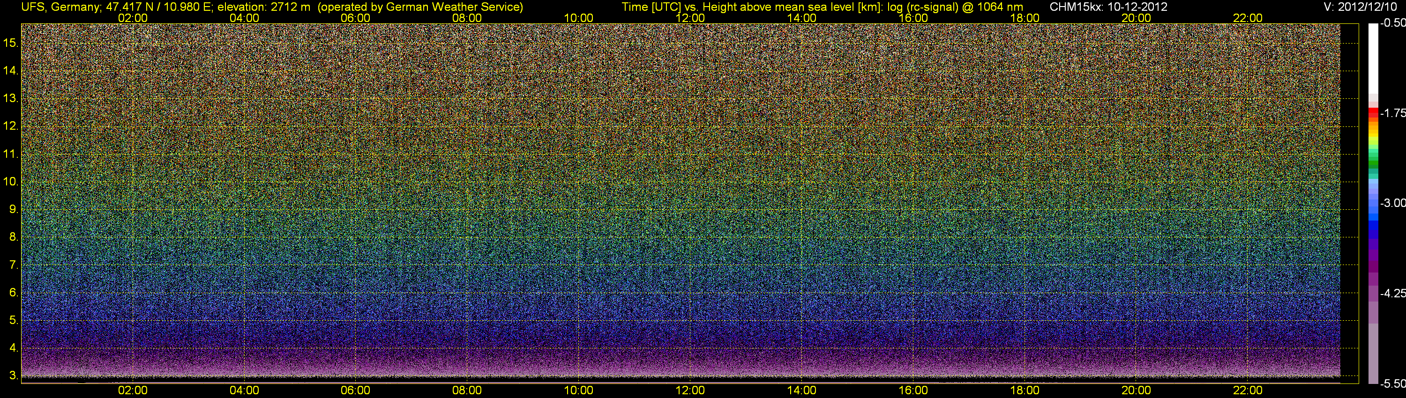Click the -0.50 colorbar value label

(1392, 23)
